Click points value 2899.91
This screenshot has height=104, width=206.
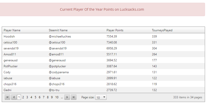tap(112, 78)
